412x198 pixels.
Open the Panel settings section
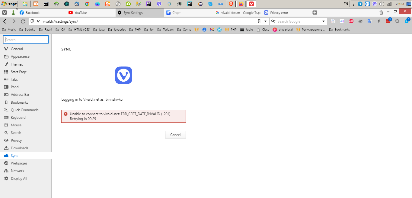(26, 87)
